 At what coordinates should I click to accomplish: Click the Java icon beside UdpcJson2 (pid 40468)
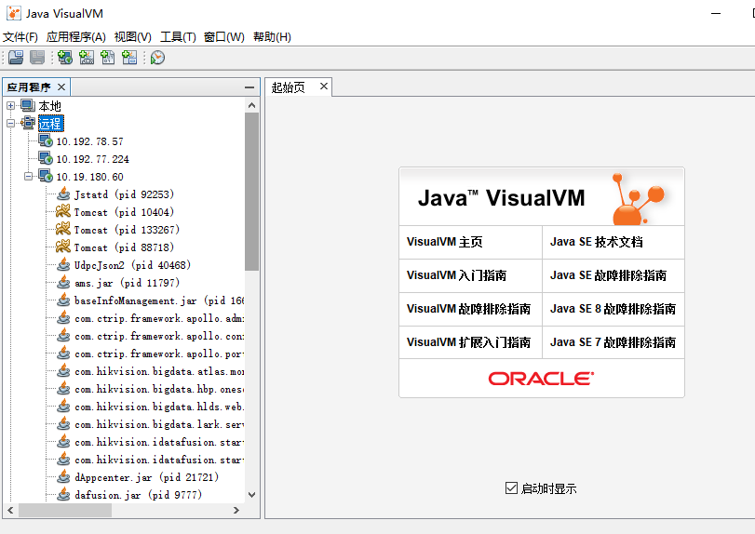[x=63, y=264]
